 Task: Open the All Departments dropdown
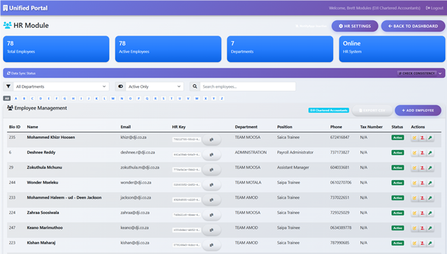coord(61,87)
